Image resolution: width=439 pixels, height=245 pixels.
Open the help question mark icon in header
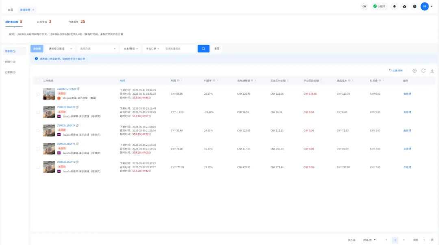point(415,7)
